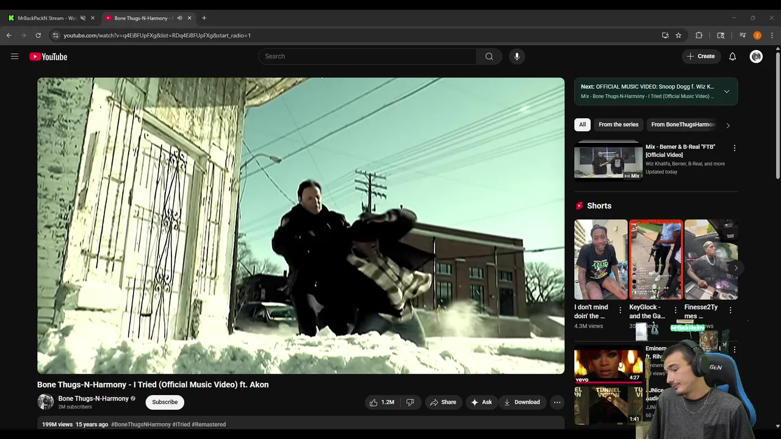The width and height of the screenshot is (781, 439).
Task: Open the Chrome profile Z avatar
Action: (x=757, y=35)
